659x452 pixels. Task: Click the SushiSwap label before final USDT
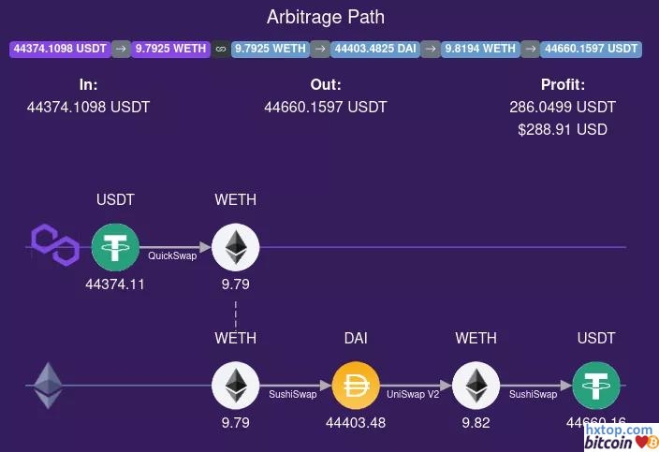click(x=534, y=394)
